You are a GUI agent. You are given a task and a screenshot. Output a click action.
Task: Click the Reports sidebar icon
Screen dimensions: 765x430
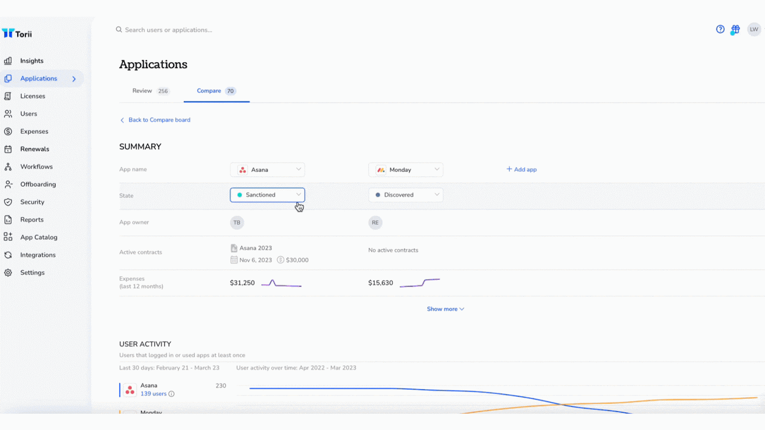(8, 220)
